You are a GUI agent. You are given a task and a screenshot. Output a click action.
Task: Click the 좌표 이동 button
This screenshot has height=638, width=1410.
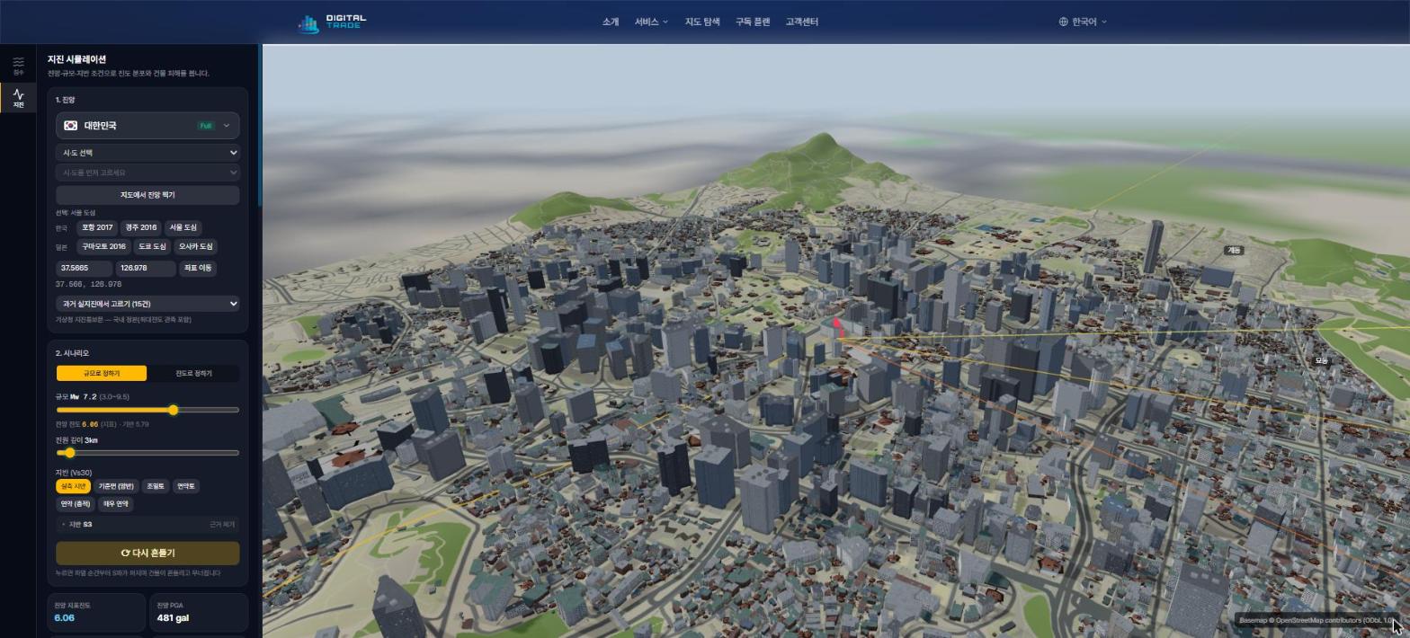click(x=198, y=268)
